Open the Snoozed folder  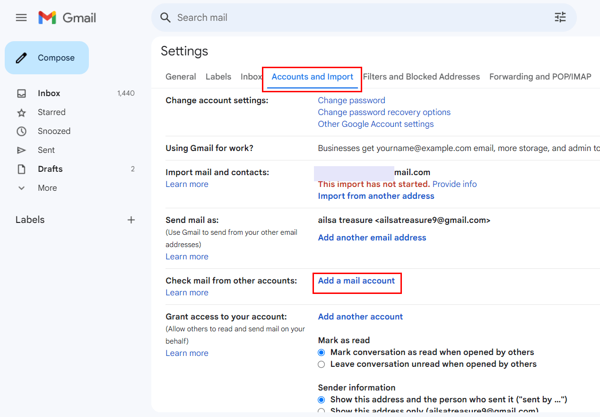click(x=54, y=131)
